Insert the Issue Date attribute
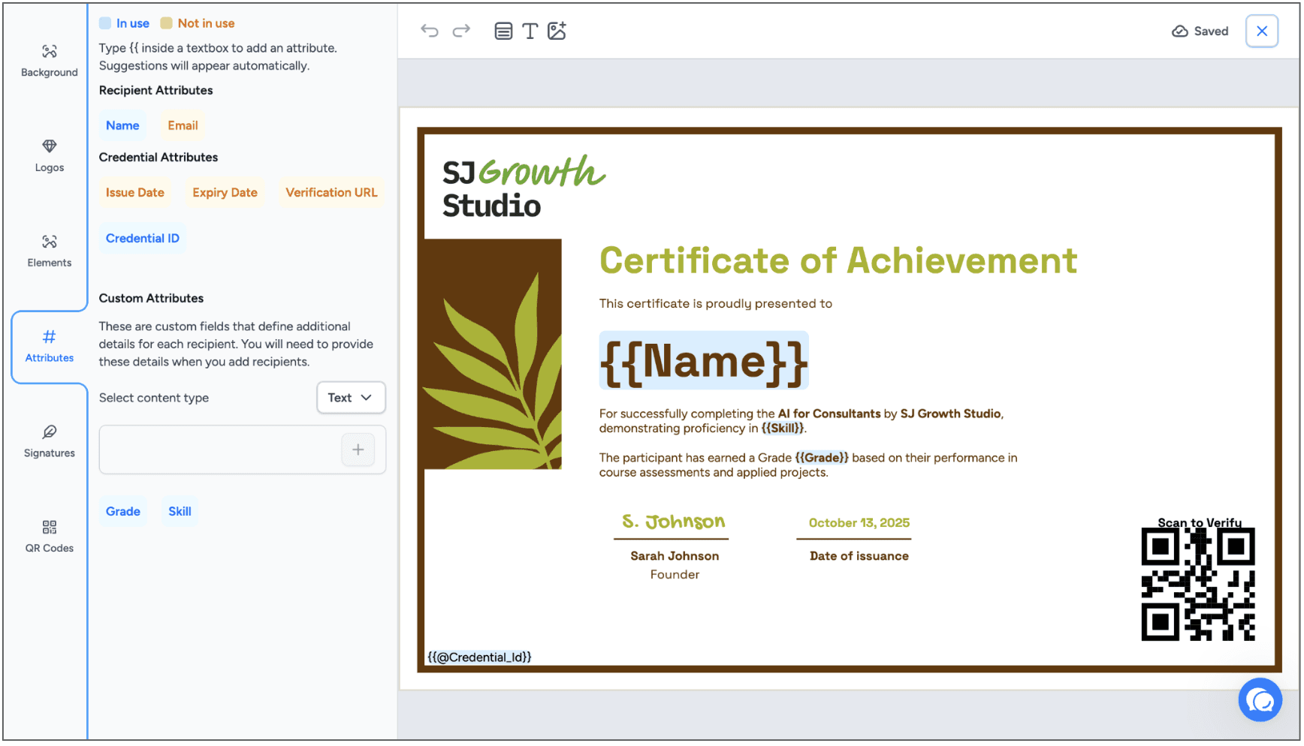 tap(135, 192)
